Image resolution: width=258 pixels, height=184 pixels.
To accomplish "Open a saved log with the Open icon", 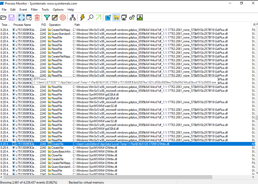I will click(x=4, y=17).
